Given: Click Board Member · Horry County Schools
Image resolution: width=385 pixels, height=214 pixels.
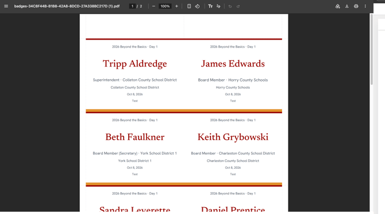Looking at the screenshot, I should point(233,80).
